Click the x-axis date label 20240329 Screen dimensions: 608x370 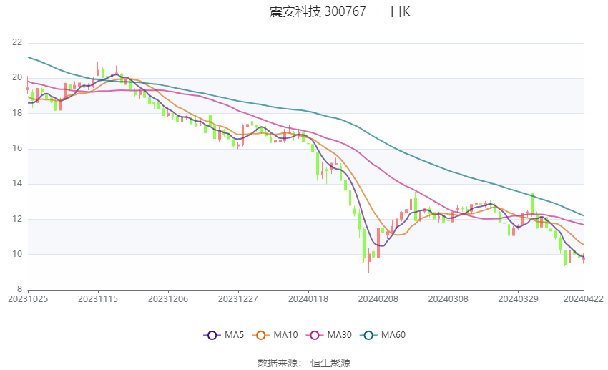coord(518,299)
